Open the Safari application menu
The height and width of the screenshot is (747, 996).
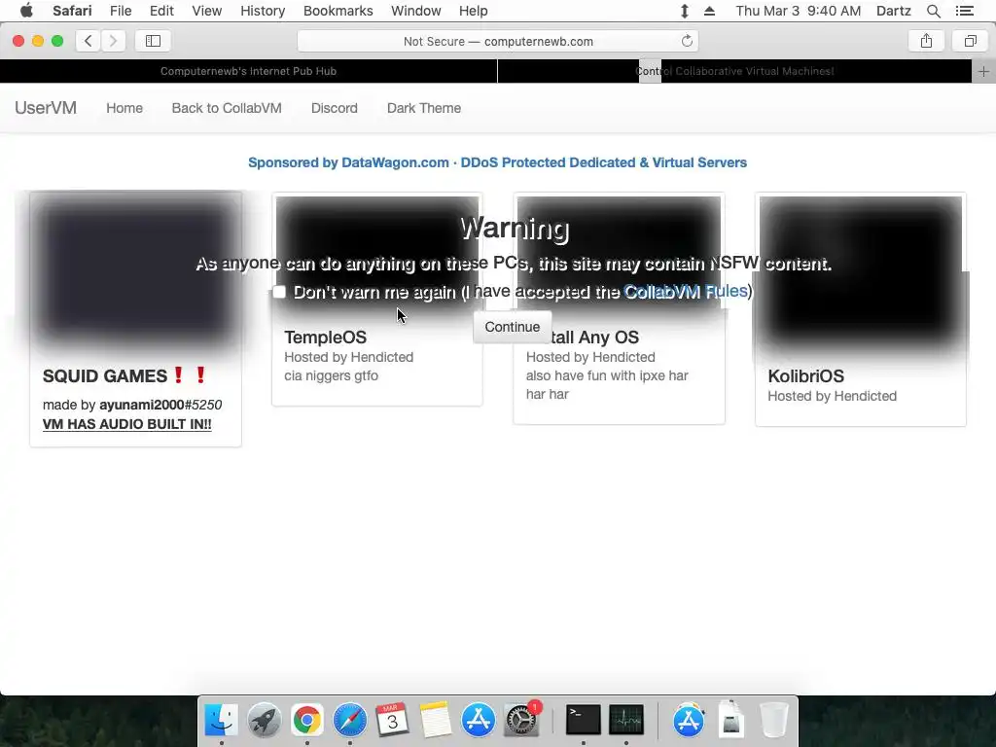pyautogui.click(x=72, y=11)
